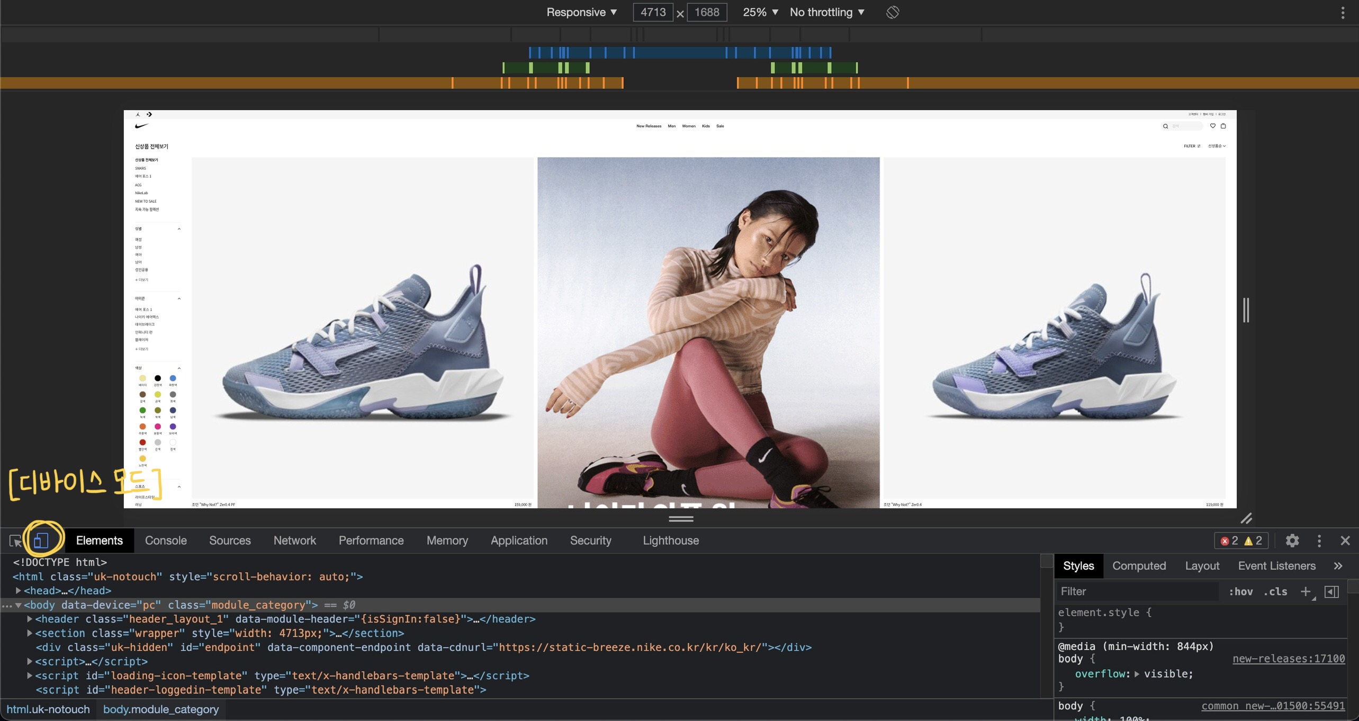Toggle the device toolbar icon
Screen dimensions: 1359x721
[41, 540]
